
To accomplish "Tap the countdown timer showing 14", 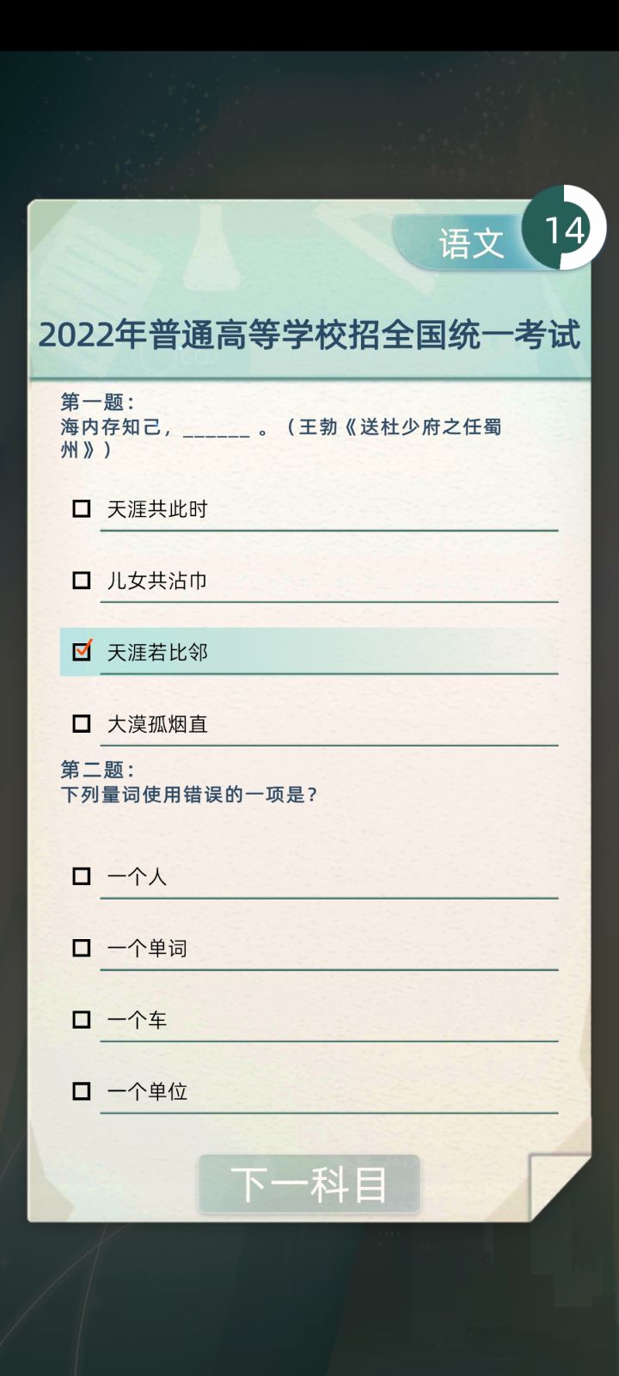I will coord(564,229).
